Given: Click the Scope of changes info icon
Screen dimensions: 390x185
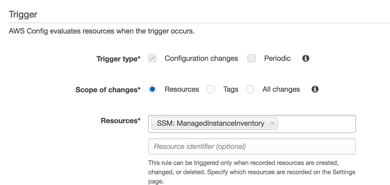Looking at the screenshot, I should [x=315, y=89].
